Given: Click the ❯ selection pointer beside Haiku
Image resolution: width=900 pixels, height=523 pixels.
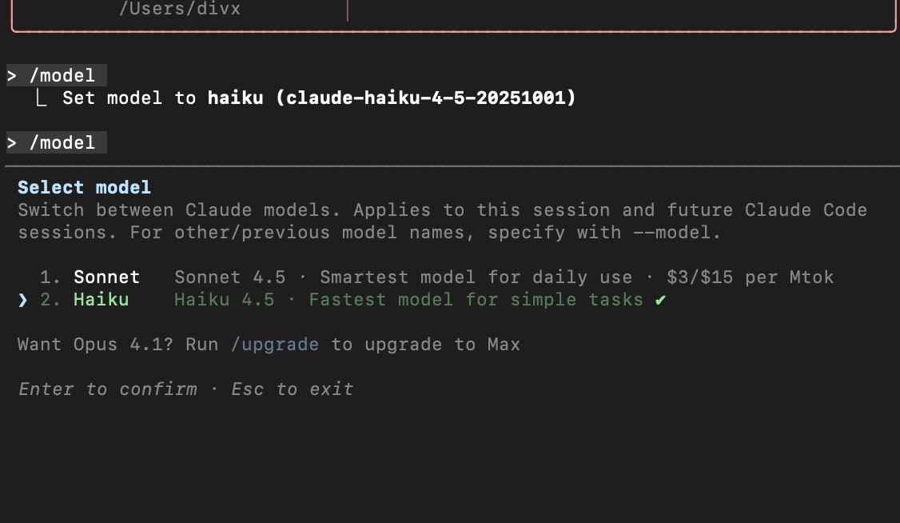Looking at the screenshot, I should pyautogui.click(x=23, y=300).
